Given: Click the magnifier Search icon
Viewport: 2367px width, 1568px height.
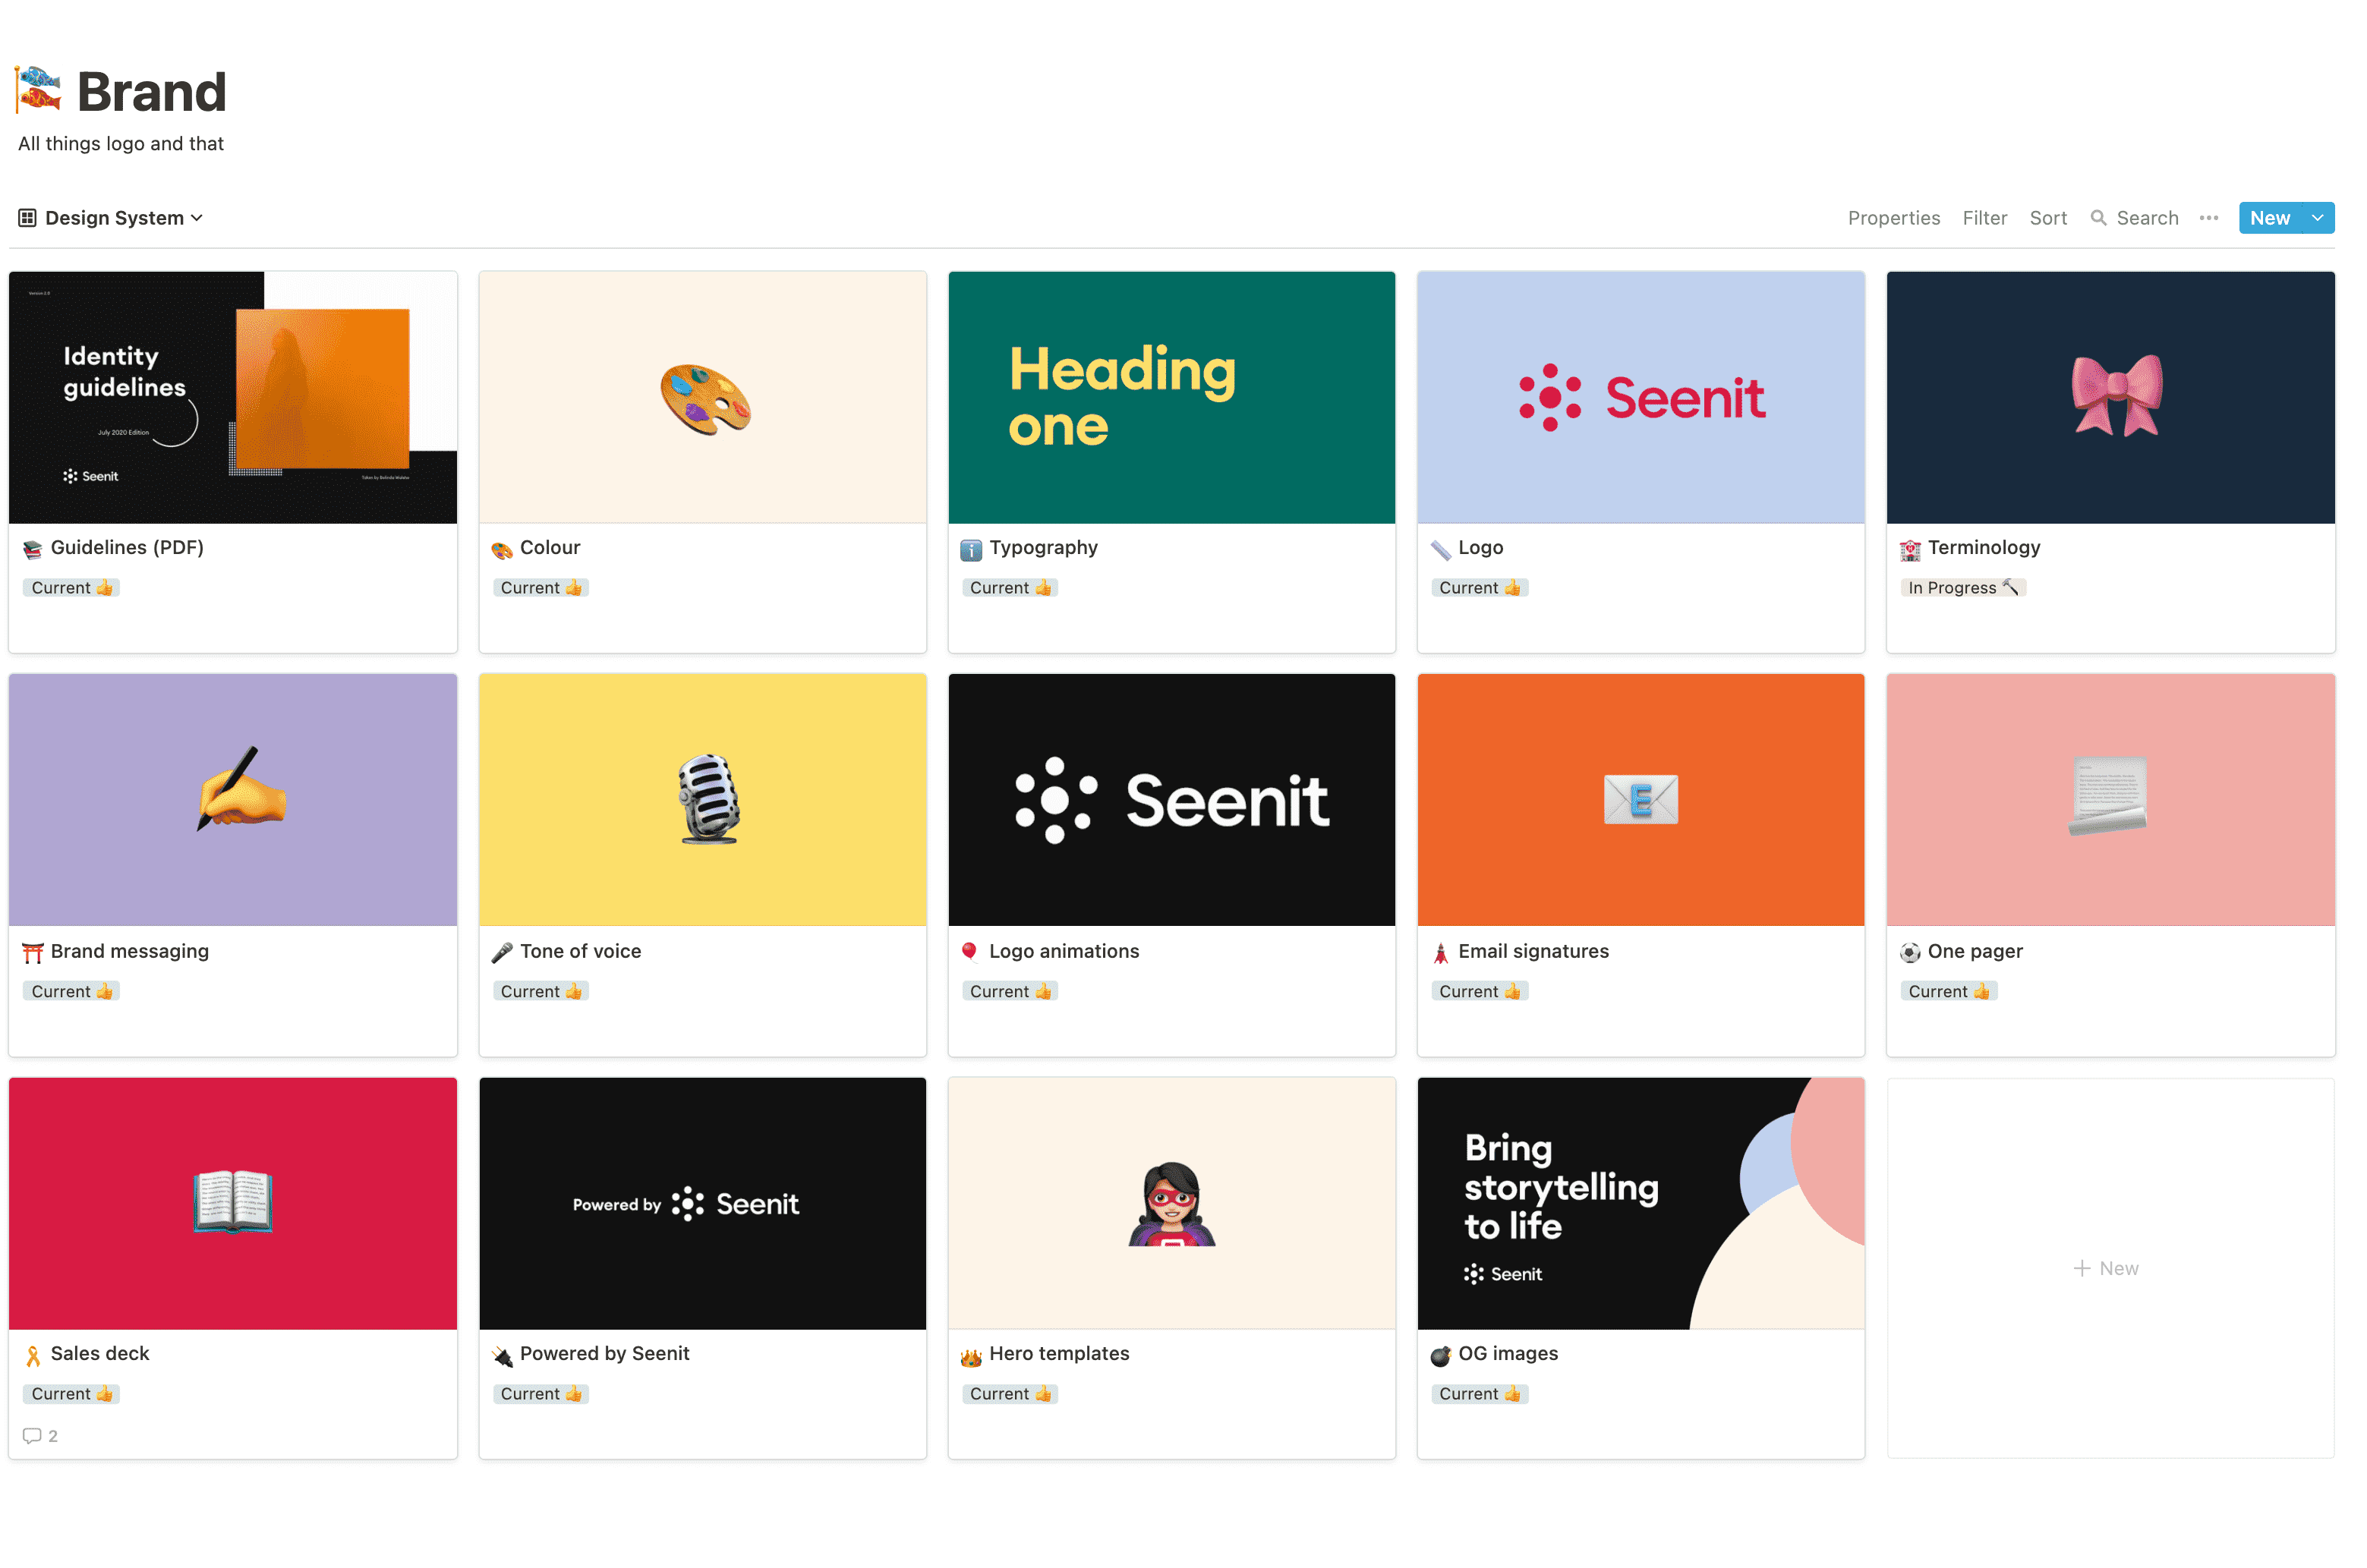Looking at the screenshot, I should click(2098, 218).
